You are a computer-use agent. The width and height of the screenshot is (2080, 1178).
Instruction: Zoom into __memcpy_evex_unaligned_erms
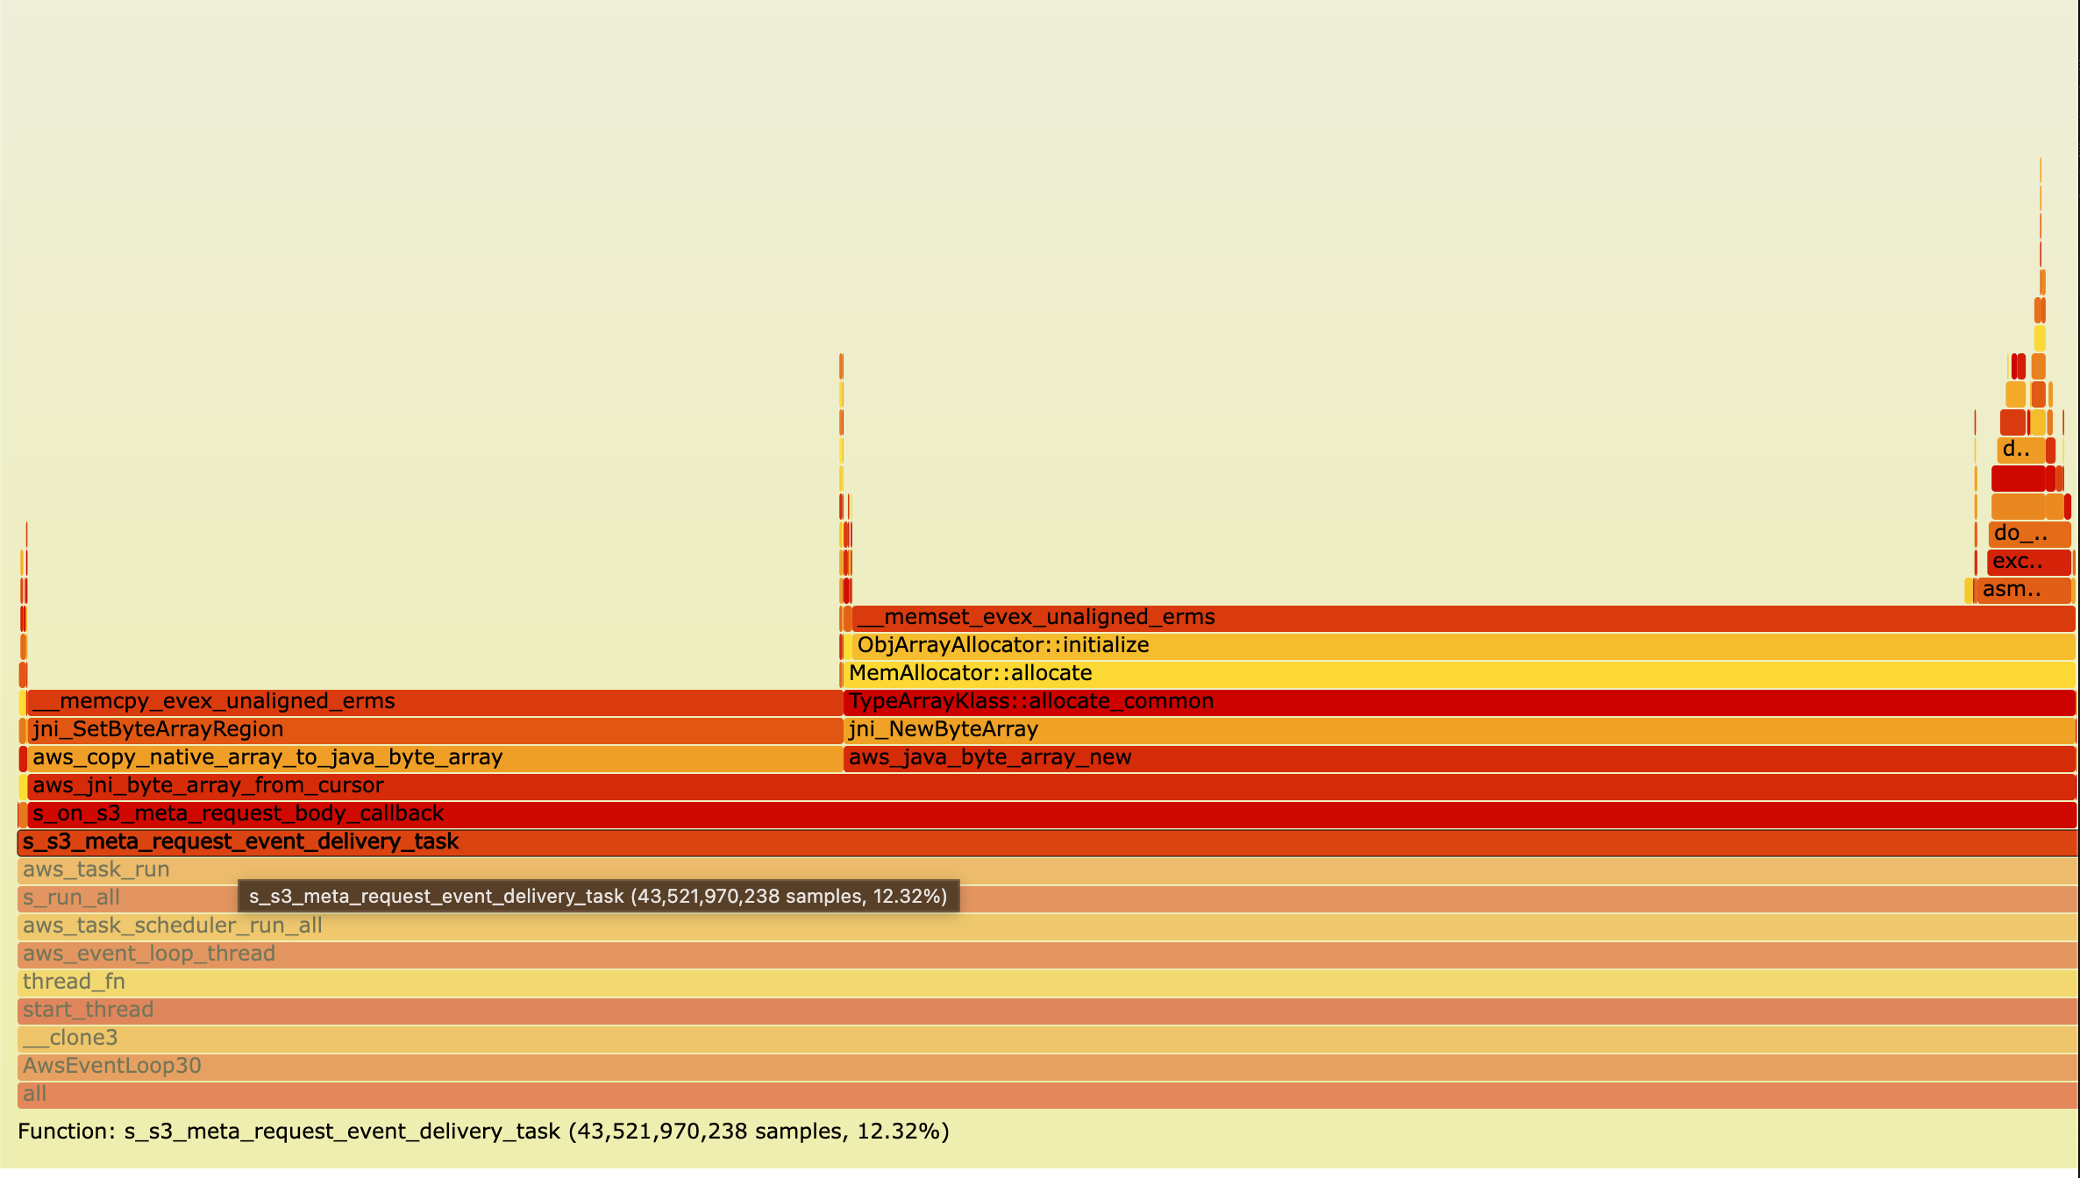(x=213, y=701)
